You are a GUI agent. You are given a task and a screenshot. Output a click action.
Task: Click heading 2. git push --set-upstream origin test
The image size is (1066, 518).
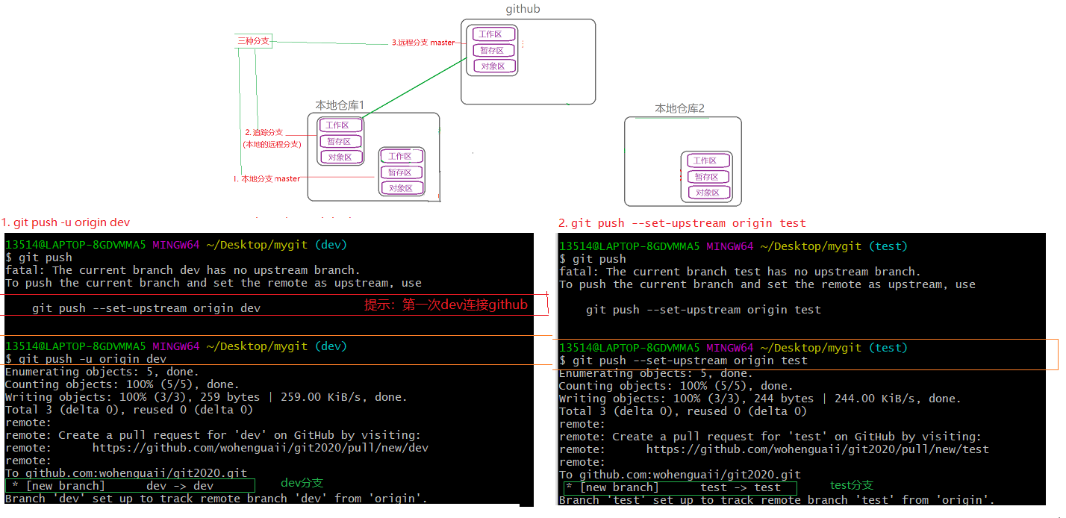point(682,222)
